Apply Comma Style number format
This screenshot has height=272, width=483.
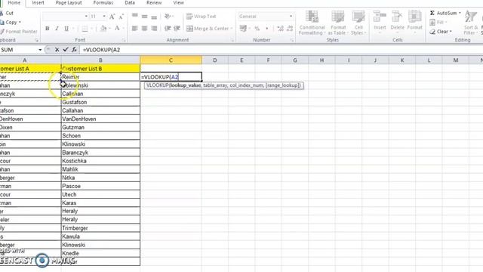pyautogui.click(x=266, y=29)
